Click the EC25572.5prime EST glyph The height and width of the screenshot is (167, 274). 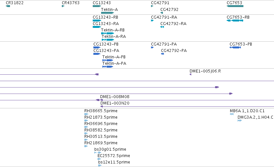[99, 159]
